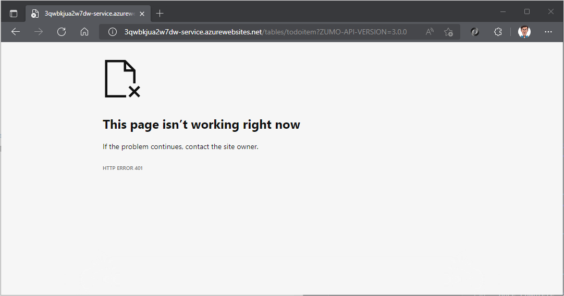This screenshot has height=296, width=564.
Task: Open the tab actions menu icon
Action: pyautogui.click(x=14, y=14)
